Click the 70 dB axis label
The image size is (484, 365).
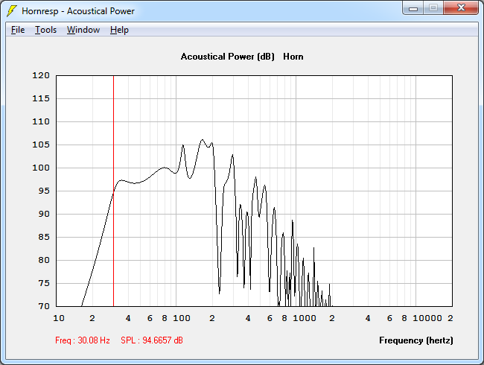pyautogui.click(x=44, y=306)
